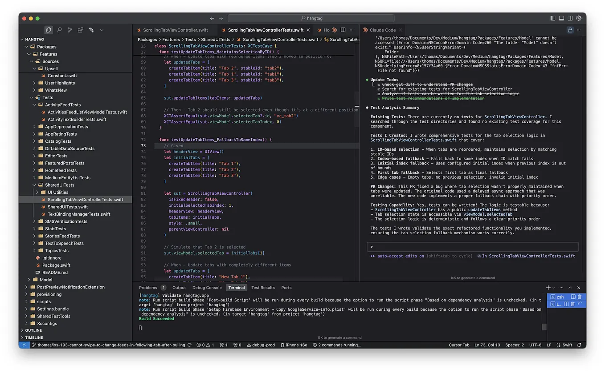Click the split editor icon in the tab bar
Image resolution: width=605 pixels, height=373 pixels.
coord(343,30)
